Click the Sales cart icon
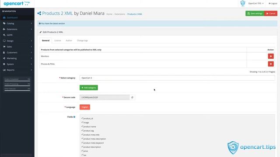 point(4,47)
